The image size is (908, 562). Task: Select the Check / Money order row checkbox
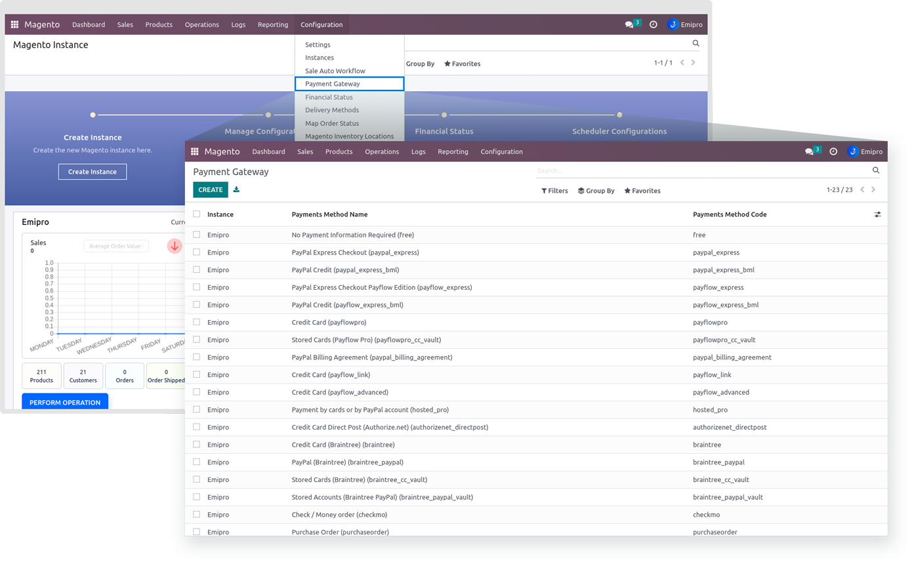tap(197, 515)
